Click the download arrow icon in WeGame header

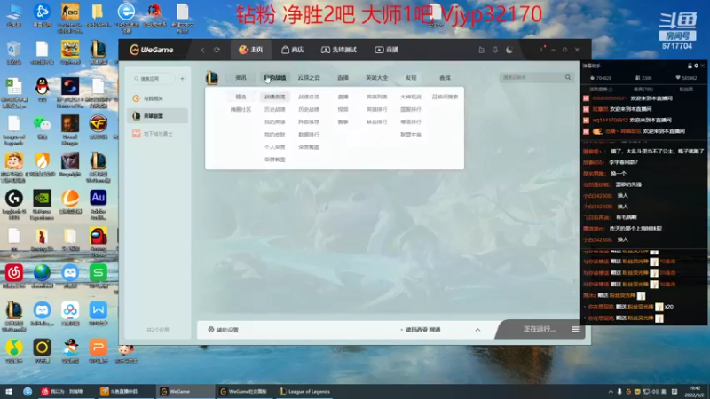click(x=495, y=50)
